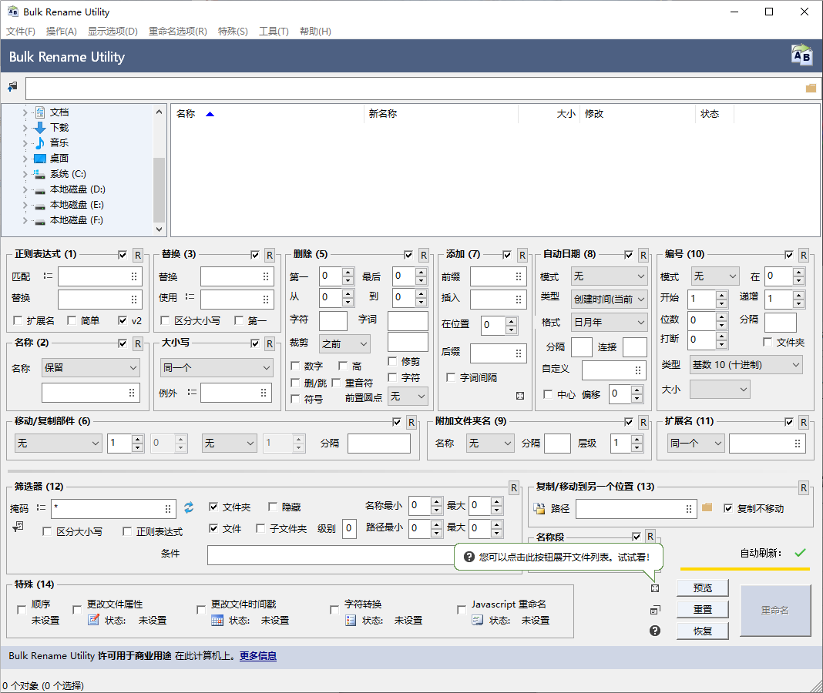
Task: Open the 更改文件时间戳 calendar icon
Action: tap(217, 620)
